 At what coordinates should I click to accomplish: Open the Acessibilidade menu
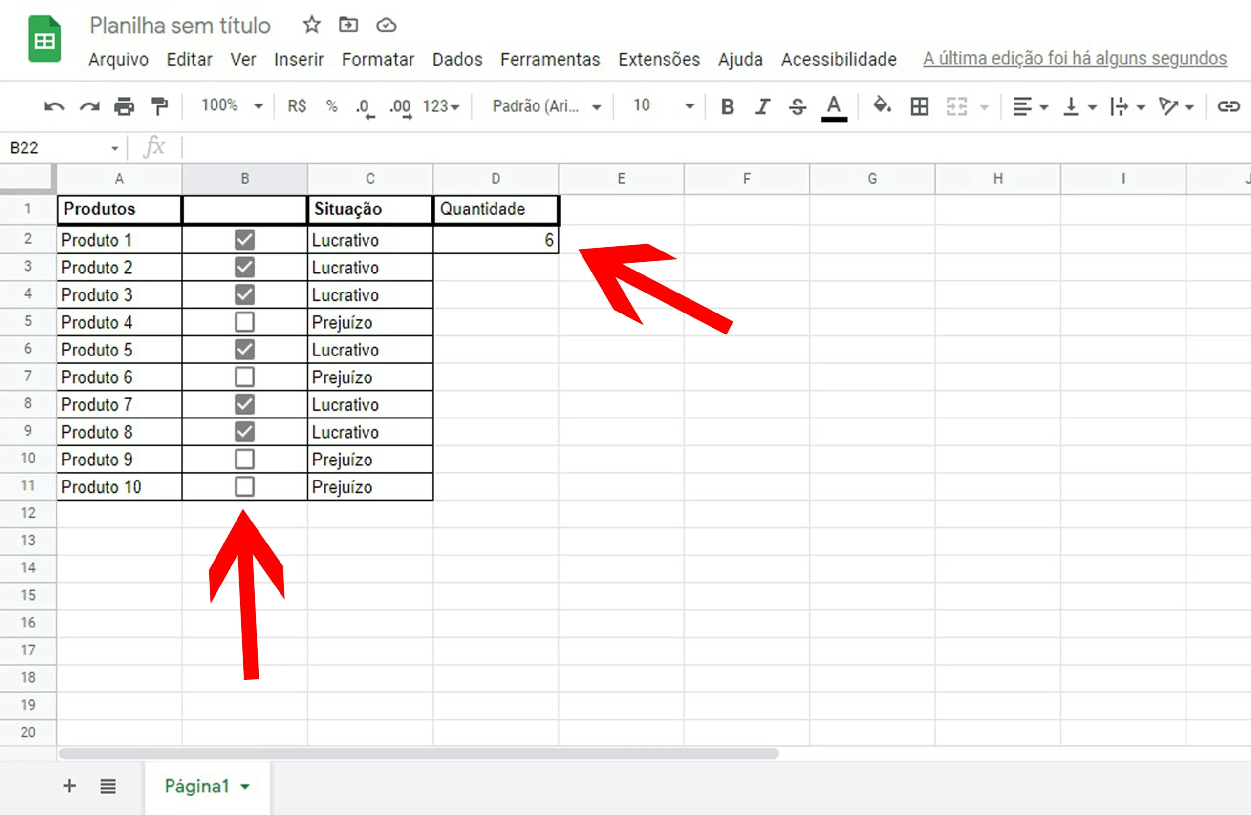coord(839,60)
